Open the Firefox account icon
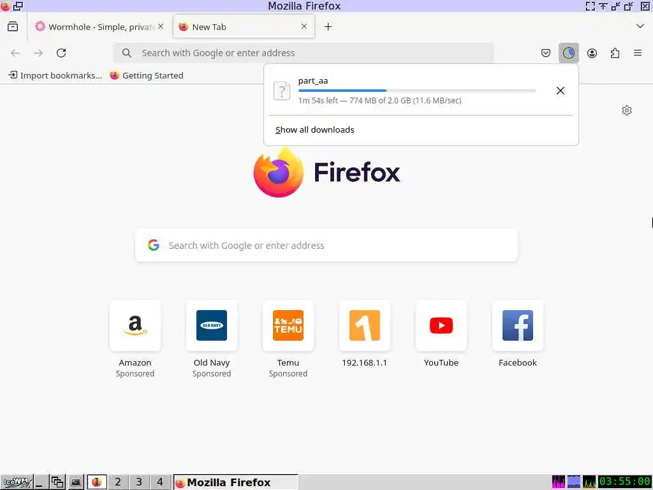This screenshot has width=653, height=490. [592, 53]
